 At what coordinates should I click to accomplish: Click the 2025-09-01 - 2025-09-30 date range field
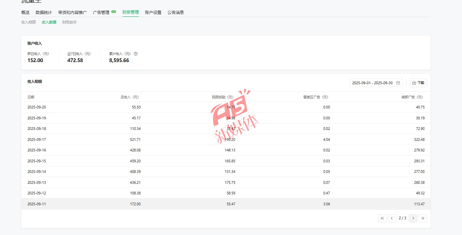coord(372,83)
